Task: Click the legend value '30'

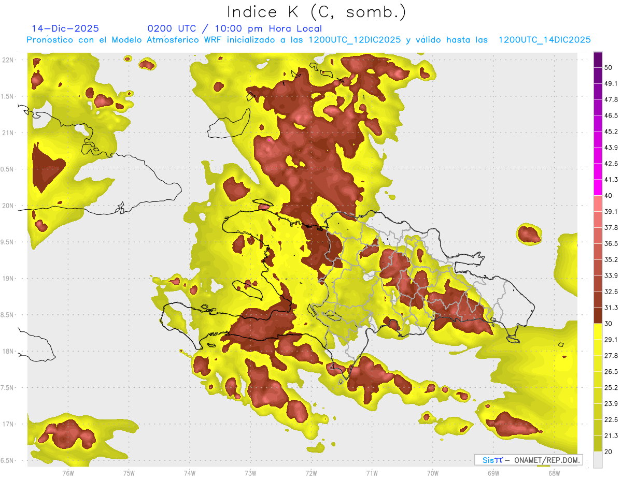Action: [x=609, y=324]
